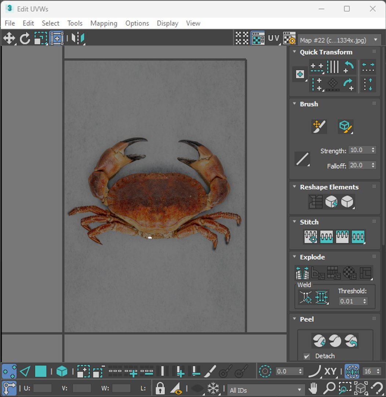Click the Weld Selected Subobjects icon
The width and height of the screenshot is (386, 397).
(x=321, y=297)
